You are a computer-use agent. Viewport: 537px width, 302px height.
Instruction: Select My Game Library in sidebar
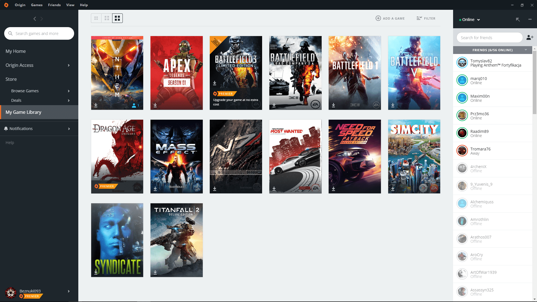click(39, 112)
